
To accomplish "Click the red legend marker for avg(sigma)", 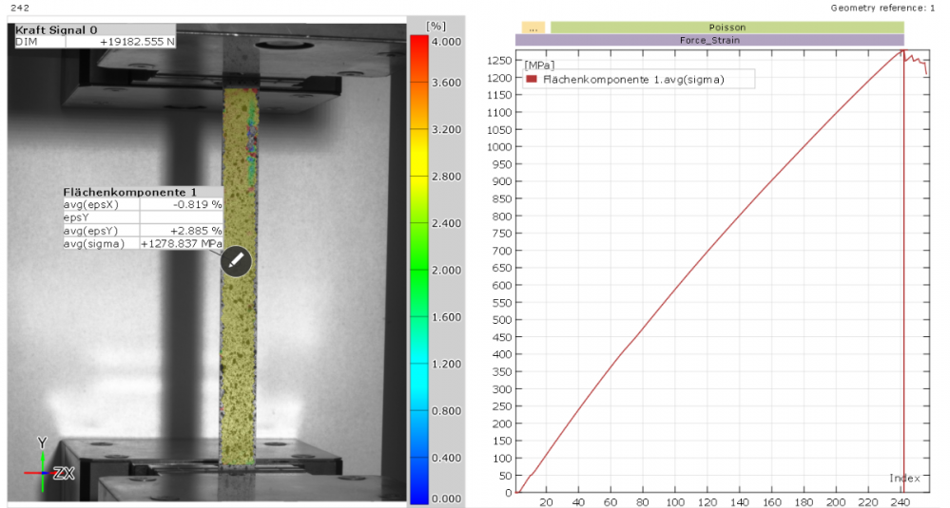I will 532,80.
